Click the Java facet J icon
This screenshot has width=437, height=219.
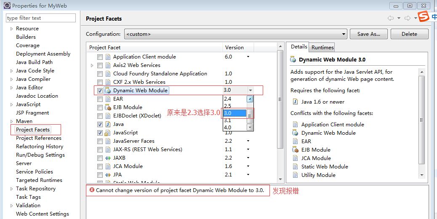pyautogui.click(x=108, y=124)
